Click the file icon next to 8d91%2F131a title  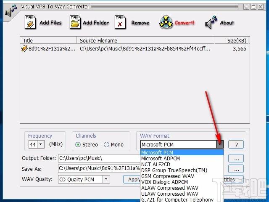pos(24,48)
